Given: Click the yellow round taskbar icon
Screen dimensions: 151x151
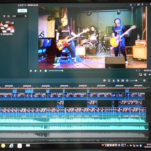Looking at the screenshot, I should (3, 146).
